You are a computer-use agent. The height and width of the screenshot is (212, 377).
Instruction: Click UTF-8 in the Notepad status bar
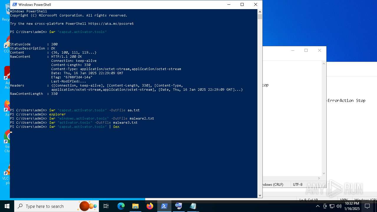click(298, 184)
